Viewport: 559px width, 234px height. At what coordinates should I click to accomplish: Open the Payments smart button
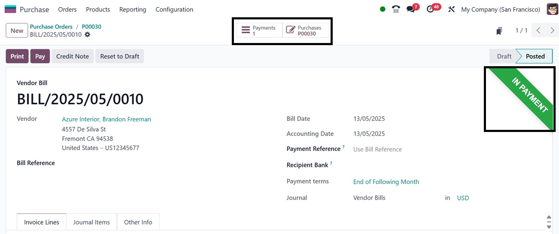point(259,30)
